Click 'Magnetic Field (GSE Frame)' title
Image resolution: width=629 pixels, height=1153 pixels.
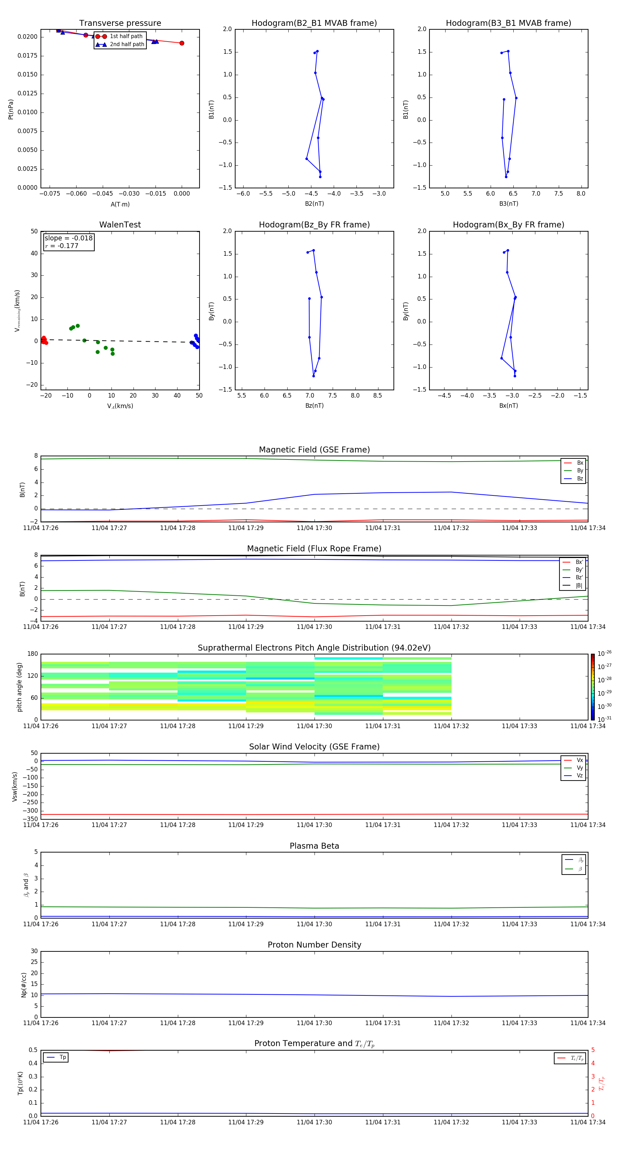(314, 450)
